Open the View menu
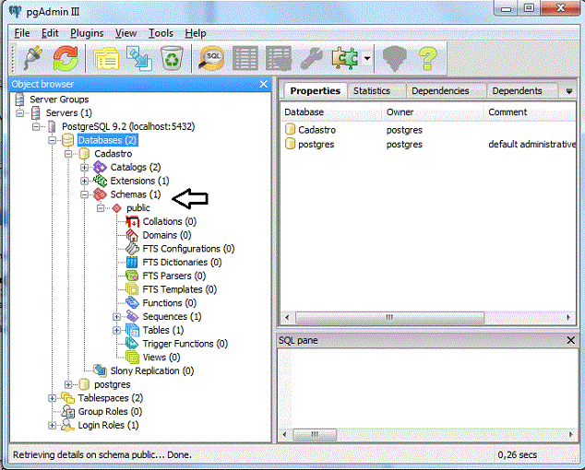The image size is (585, 470). point(125,33)
